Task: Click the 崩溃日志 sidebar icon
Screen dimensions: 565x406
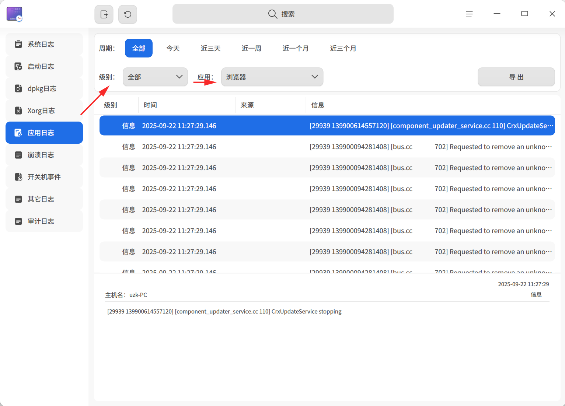Action: pyautogui.click(x=18, y=155)
